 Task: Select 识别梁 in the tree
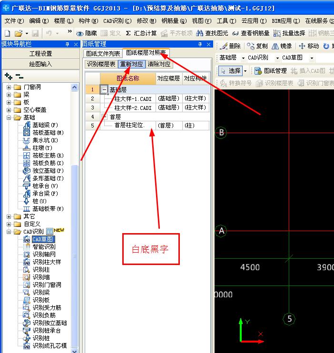point(37,293)
